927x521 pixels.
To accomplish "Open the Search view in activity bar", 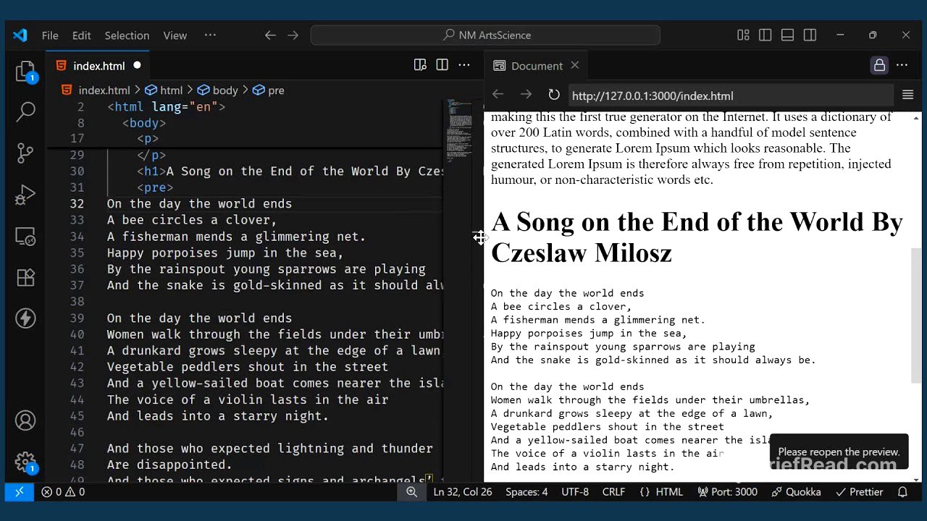I will [25, 111].
